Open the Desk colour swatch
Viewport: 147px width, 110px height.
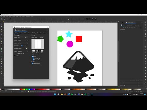tap(42, 51)
